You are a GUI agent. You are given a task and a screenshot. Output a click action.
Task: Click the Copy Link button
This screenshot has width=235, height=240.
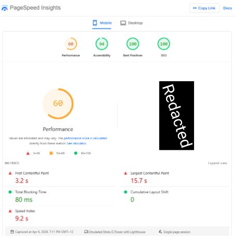(x=204, y=8)
